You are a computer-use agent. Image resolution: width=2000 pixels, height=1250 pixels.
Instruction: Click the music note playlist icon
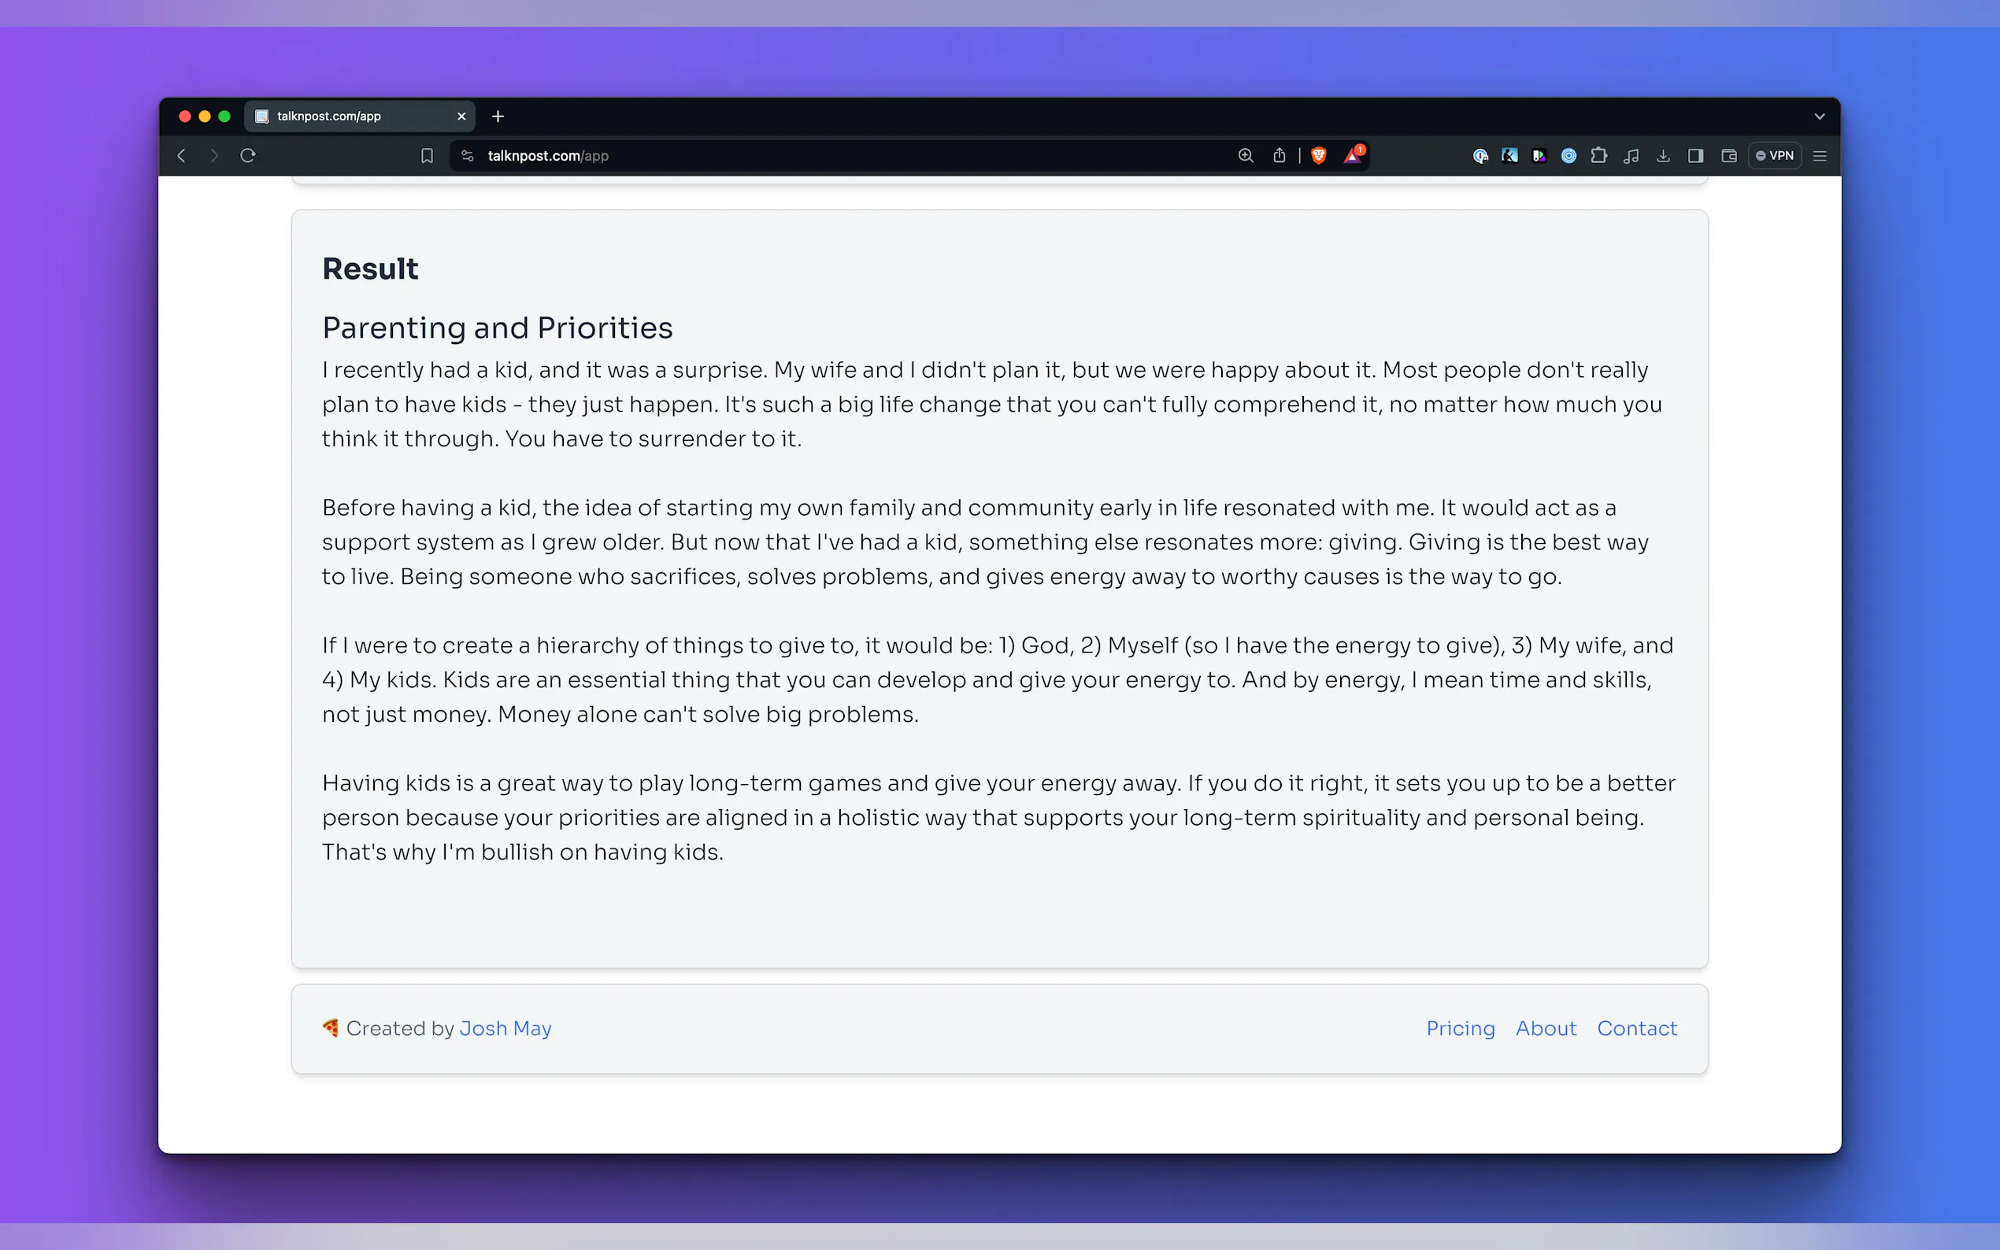tap(1631, 155)
